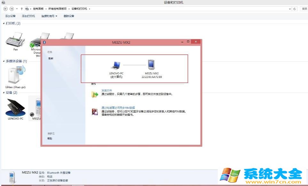The height and width of the screenshot is (186, 308).
Task: Click 添加设备 in the toolbar
Action: pyautogui.click(x=10, y=16)
